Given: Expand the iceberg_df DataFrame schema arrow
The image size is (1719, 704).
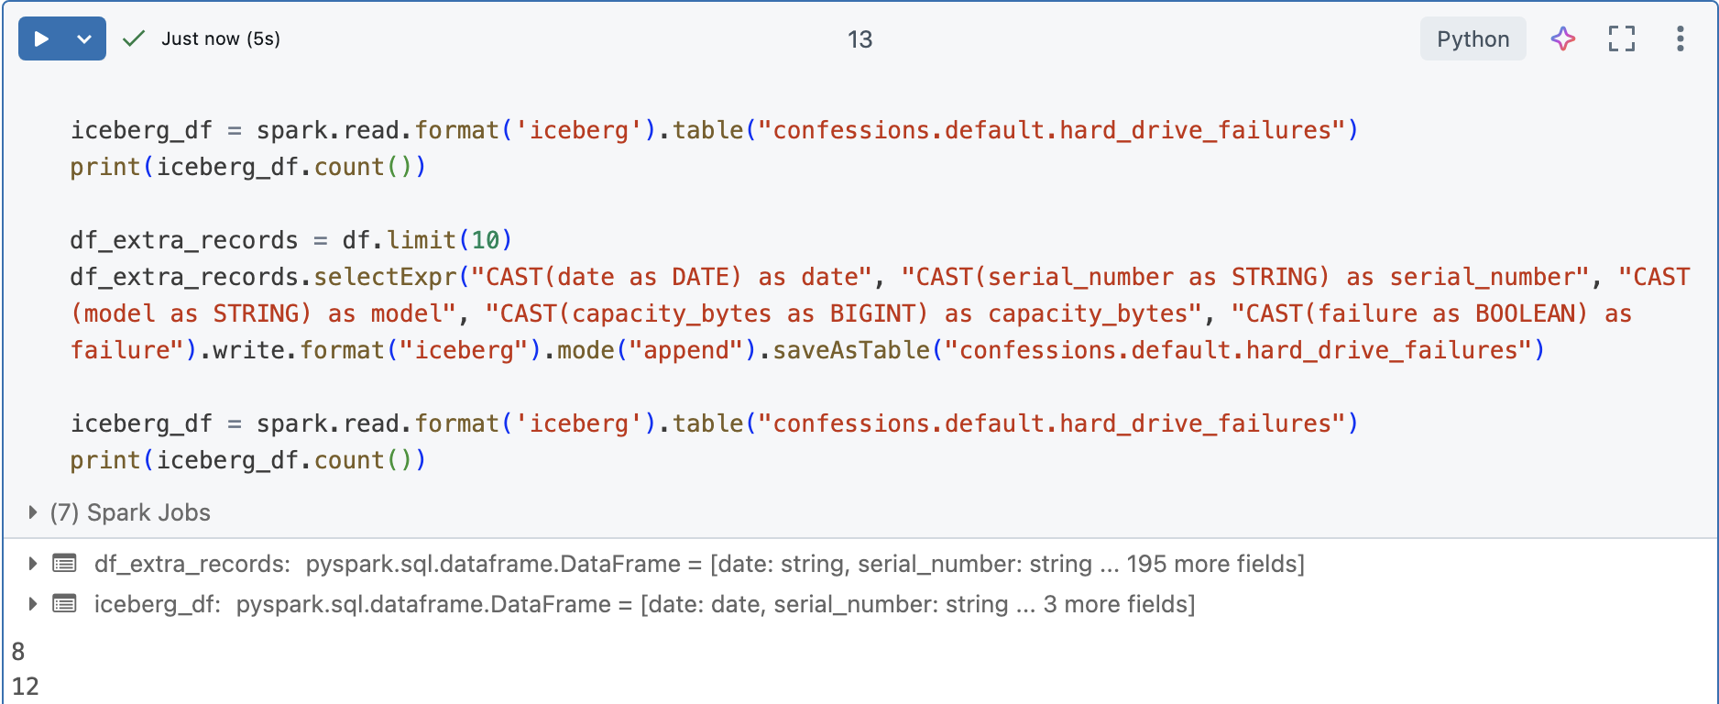Looking at the screenshot, I should click(x=33, y=604).
